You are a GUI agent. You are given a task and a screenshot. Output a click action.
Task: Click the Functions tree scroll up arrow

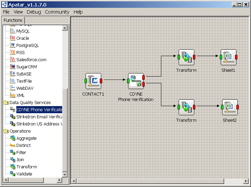point(65,28)
